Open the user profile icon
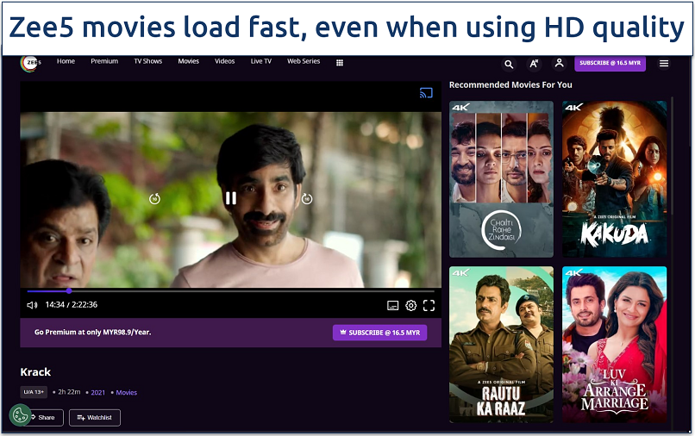Image resolution: width=695 pixels, height=436 pixels. pos(559,63)
